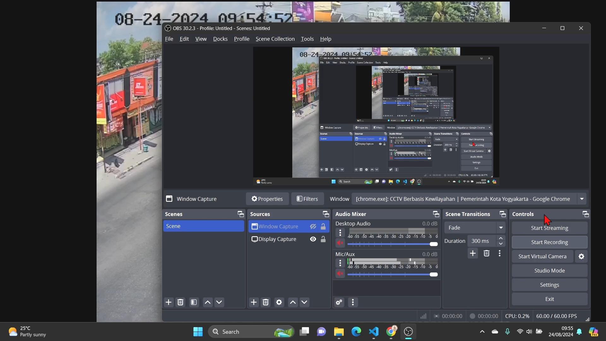Viewport: 606px width, 341px height.
Task: Add a new scene with the plus icon
Action: pos(169,302)
